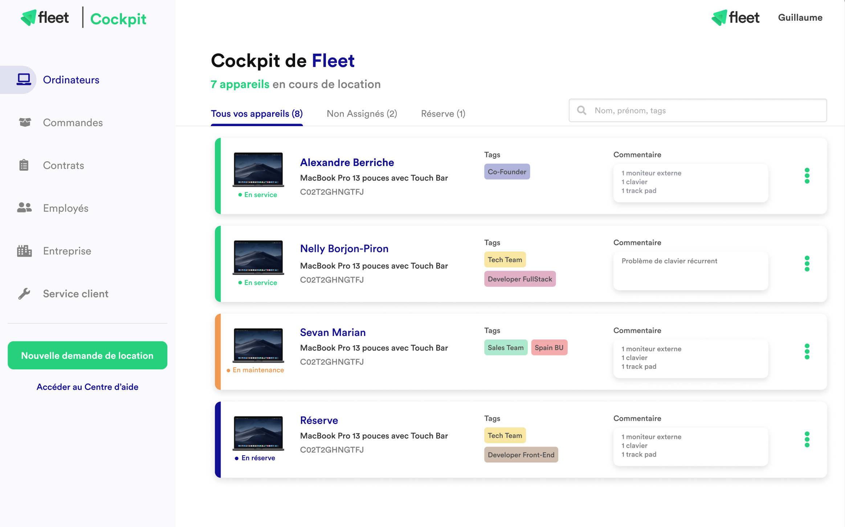
Task: Click the Spain BU tag
Action: [x=549, y=348]
